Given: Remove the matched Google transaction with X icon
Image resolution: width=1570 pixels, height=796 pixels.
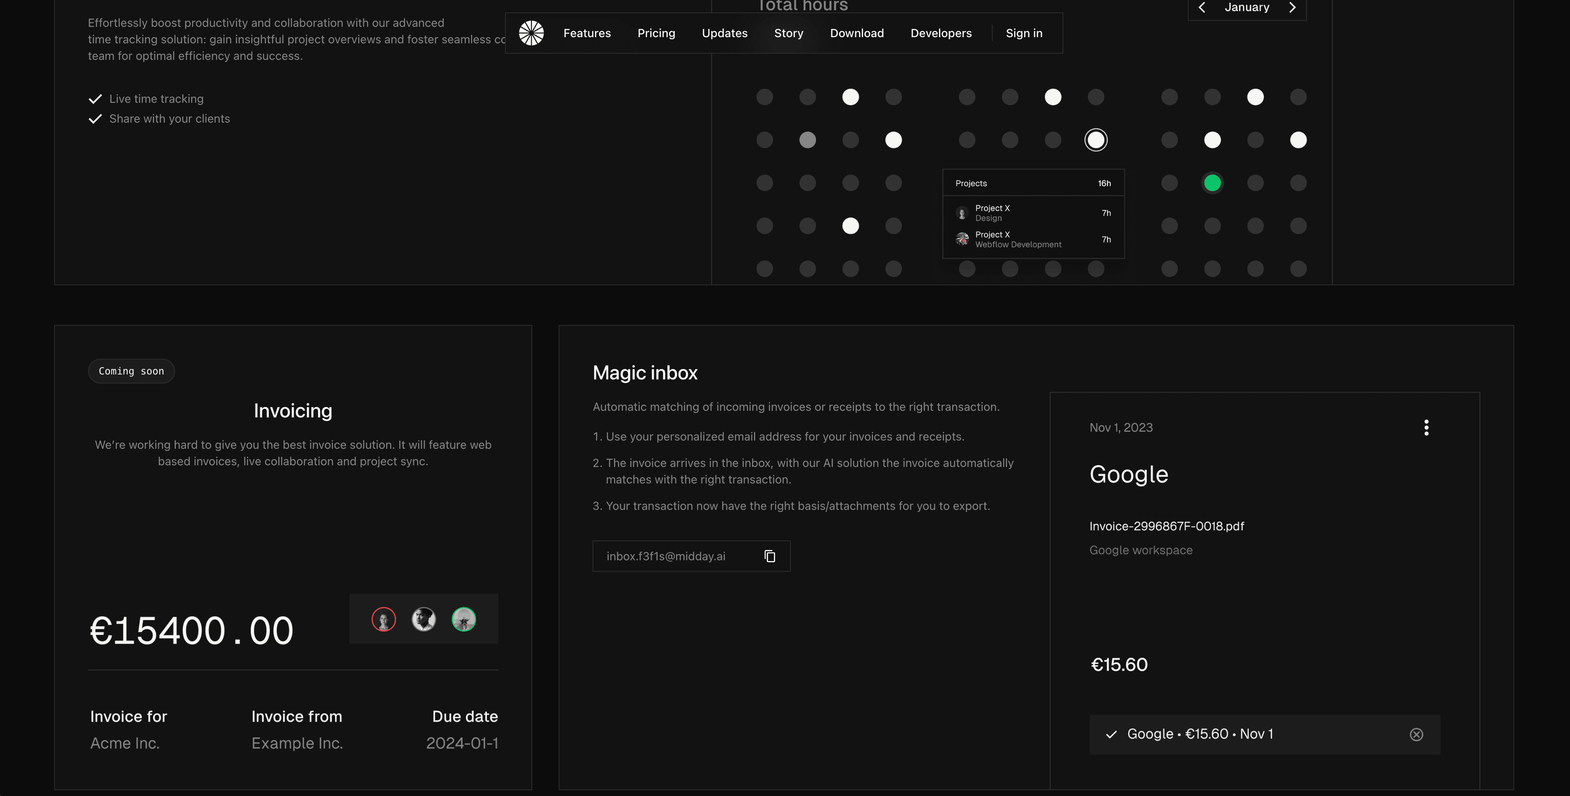Looking at the screenshot, I should click(x=1416, y=734).
